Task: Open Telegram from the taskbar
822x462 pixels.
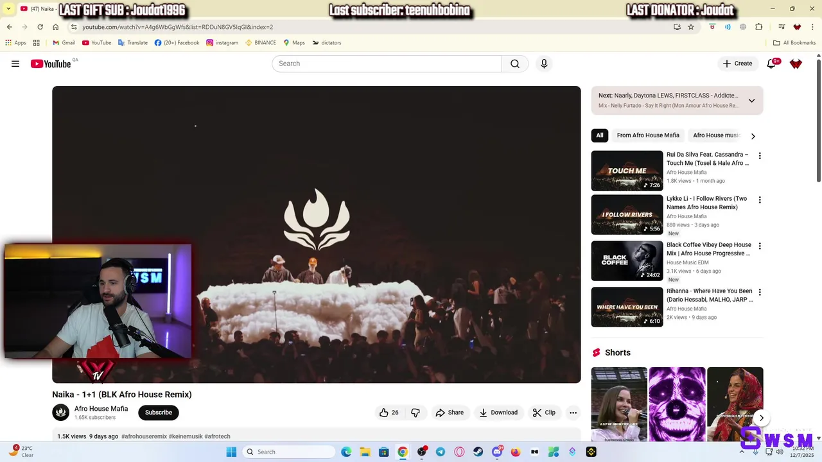Action: 441,452
